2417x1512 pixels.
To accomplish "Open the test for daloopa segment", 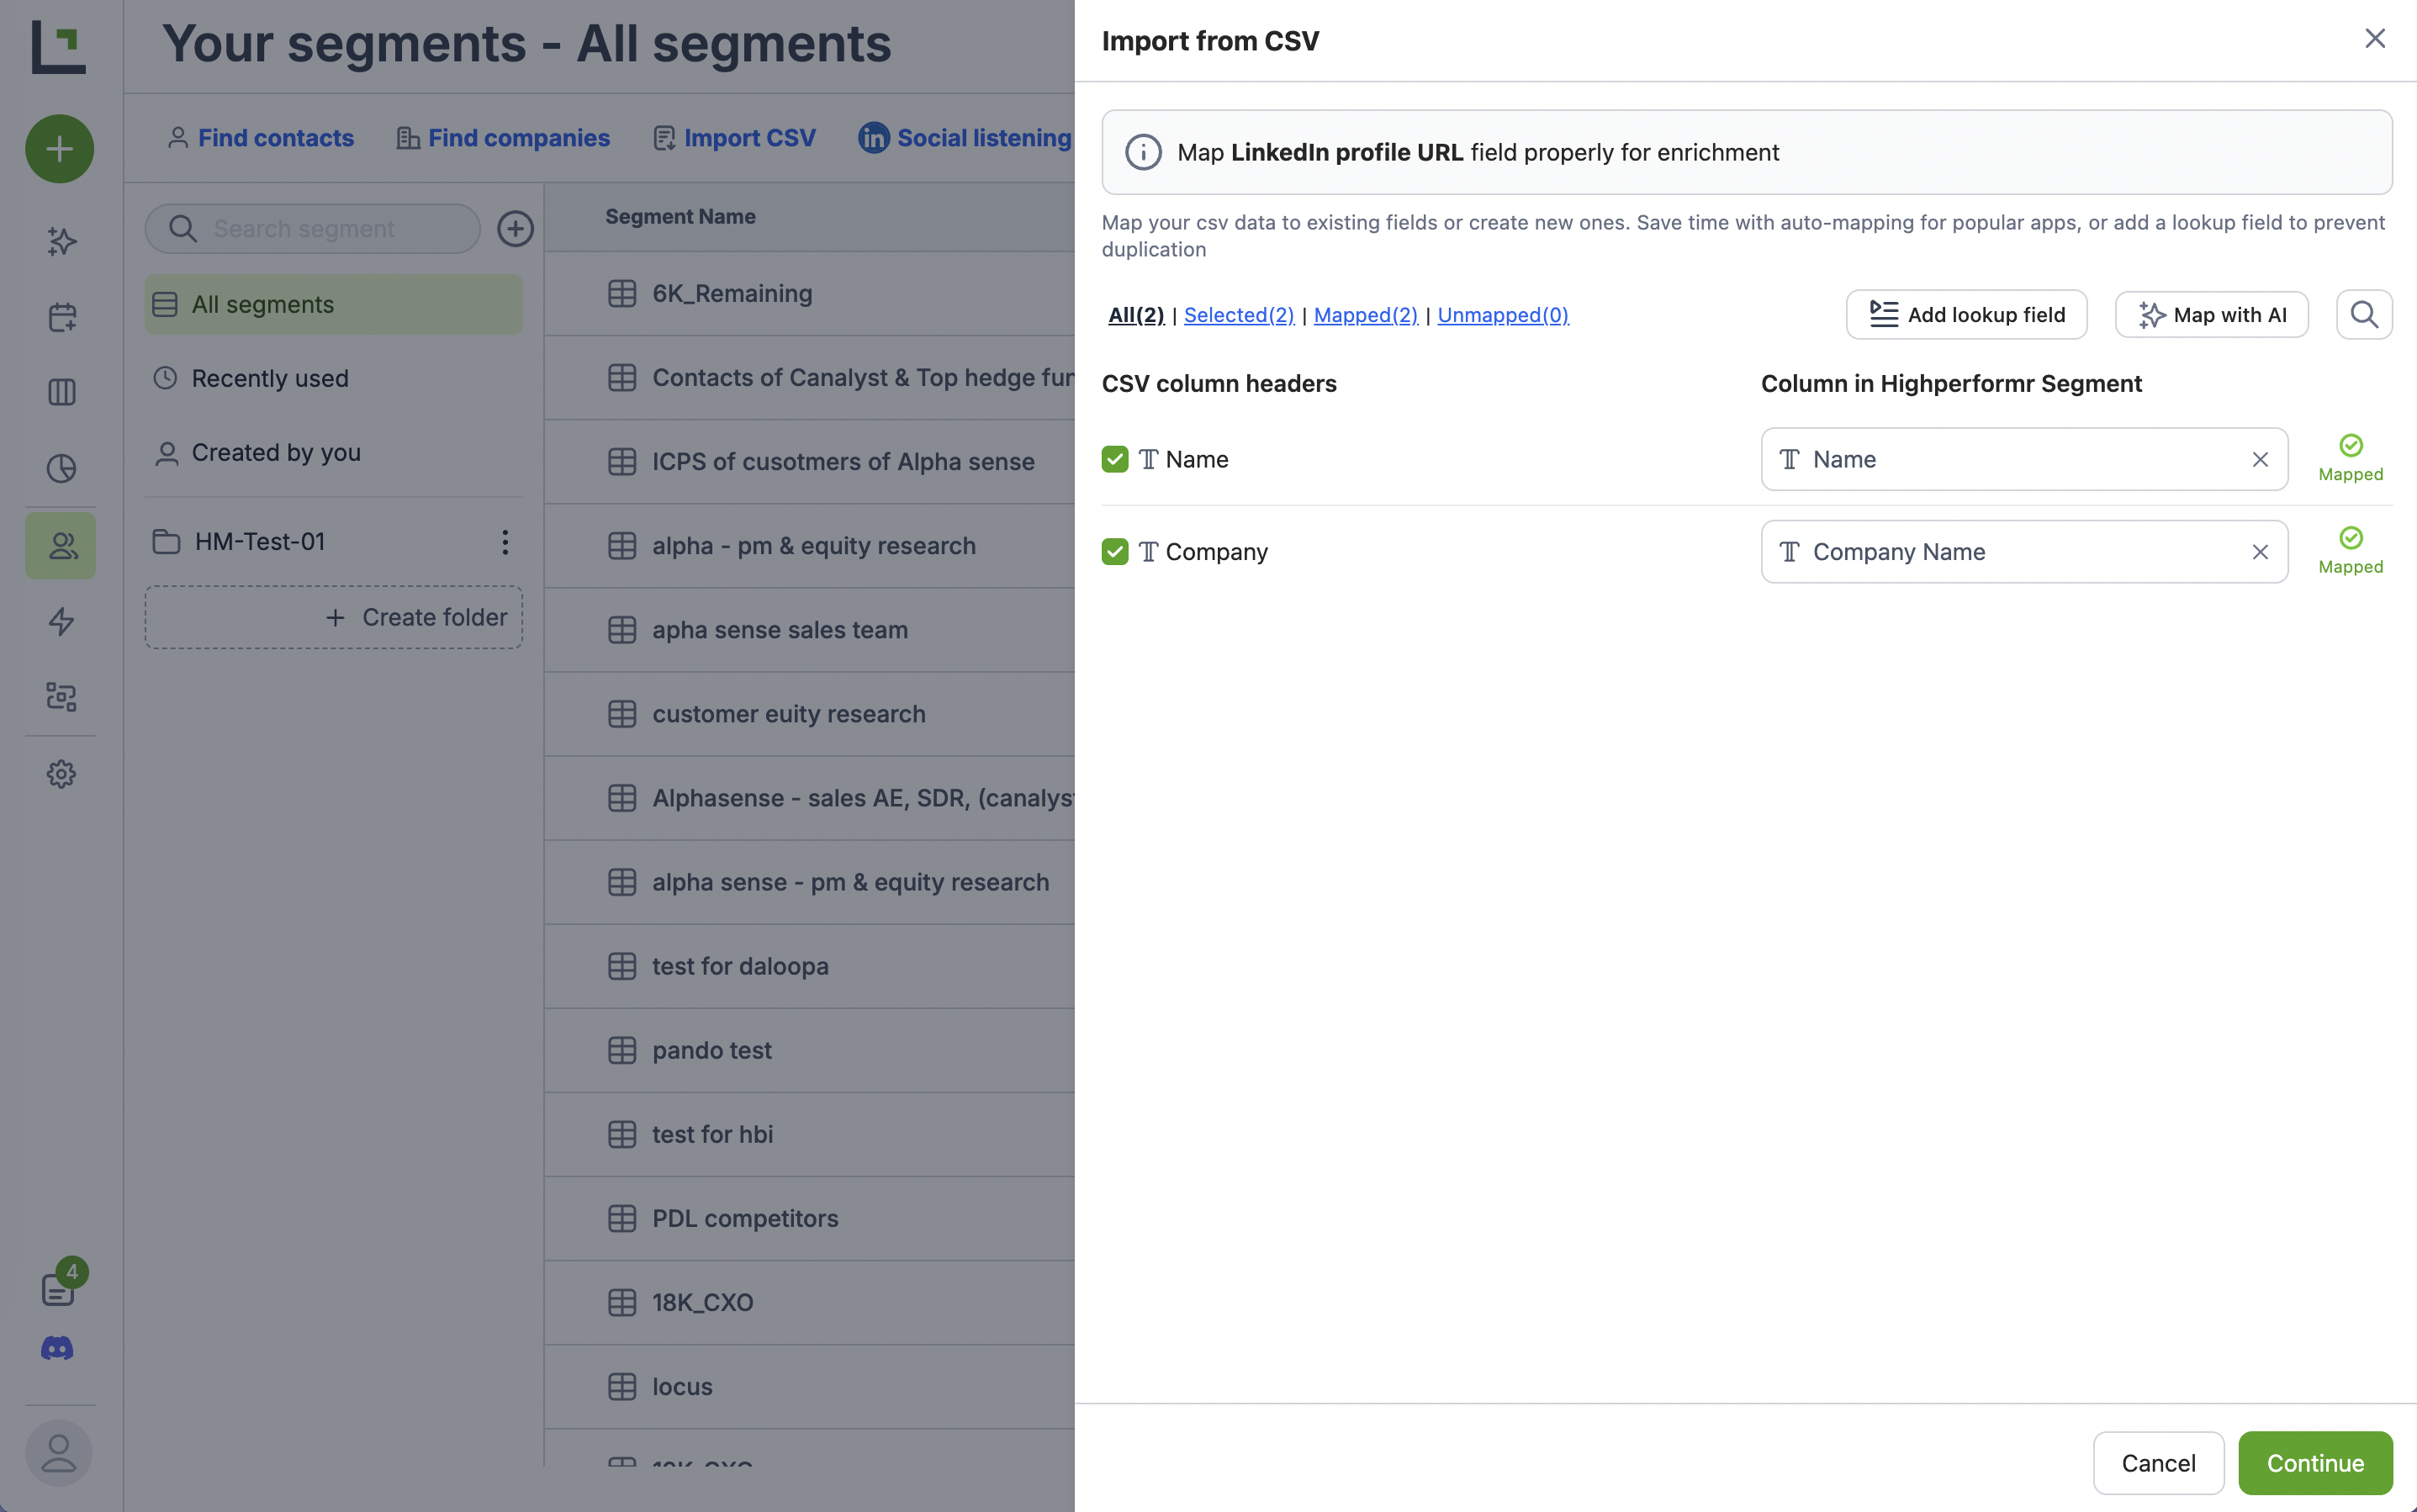I will pos(740,967).
